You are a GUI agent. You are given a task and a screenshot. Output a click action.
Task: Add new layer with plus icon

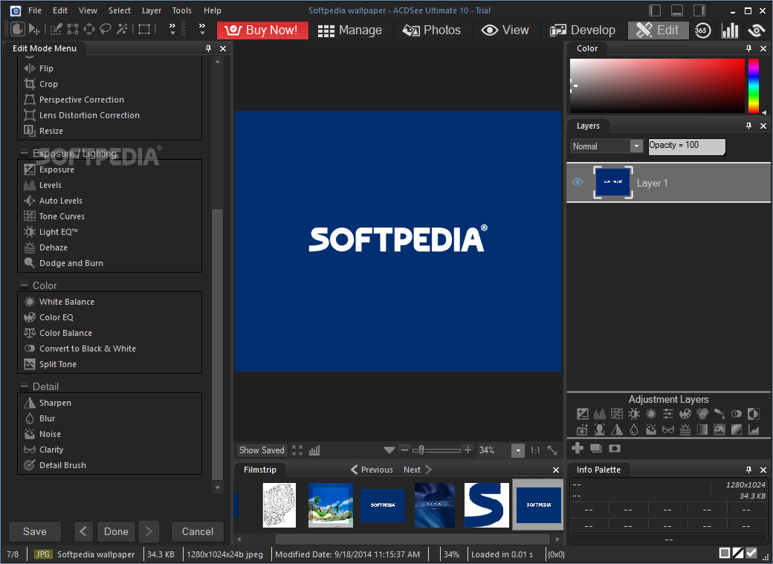[x=578, y=448]
